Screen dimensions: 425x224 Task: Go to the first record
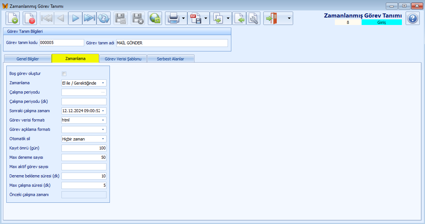coord(47,18)
